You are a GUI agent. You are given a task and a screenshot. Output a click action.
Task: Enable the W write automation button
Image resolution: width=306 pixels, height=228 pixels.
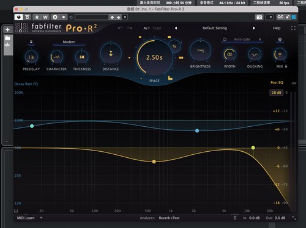pos(45,17)
